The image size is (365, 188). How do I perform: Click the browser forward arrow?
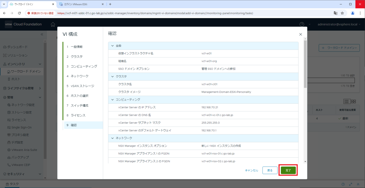12,13
